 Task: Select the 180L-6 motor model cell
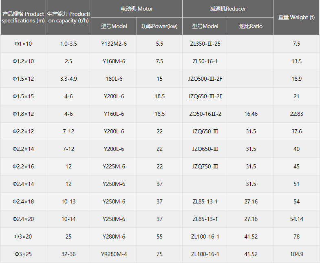click(114, 79)
